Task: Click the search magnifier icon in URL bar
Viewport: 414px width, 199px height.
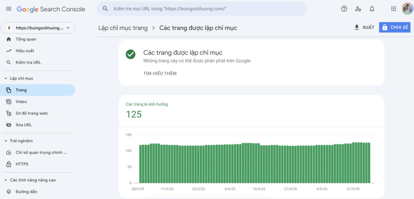Action: [x=106, y=9]
